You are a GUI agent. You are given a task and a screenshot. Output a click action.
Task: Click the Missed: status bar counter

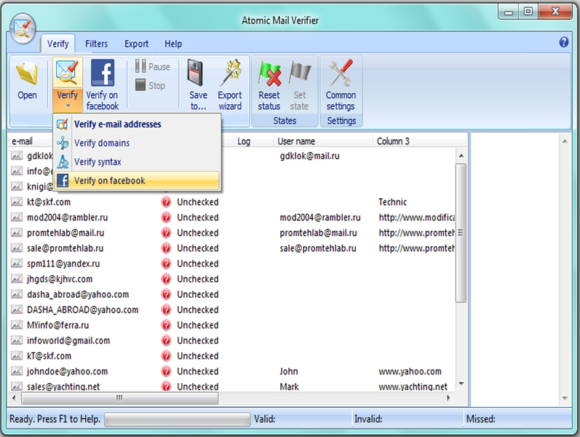point(480,420)
